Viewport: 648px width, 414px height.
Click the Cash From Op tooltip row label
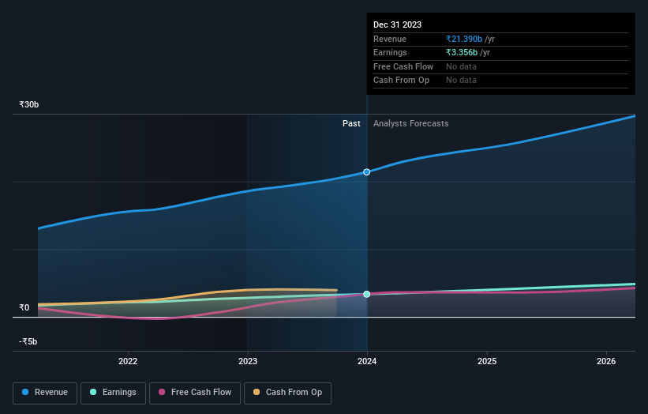[401, 81]
